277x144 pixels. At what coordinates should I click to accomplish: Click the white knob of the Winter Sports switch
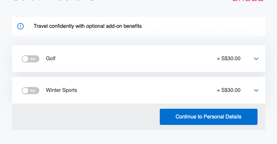(25, 91)
